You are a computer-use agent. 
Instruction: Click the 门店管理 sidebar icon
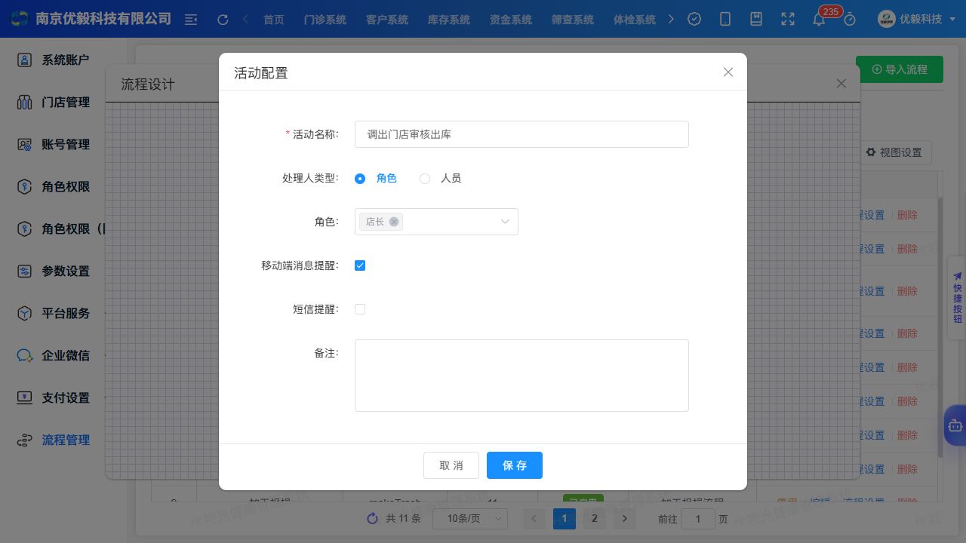pos(25,102)
